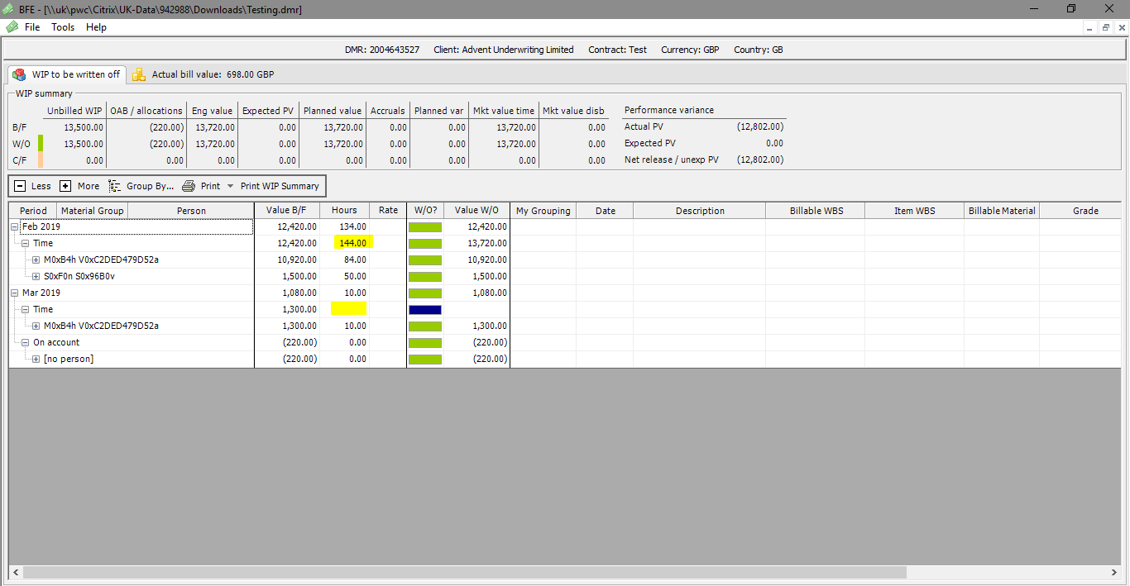Viewport: 1130px width, 586px height.
Task: Open the File menu
Action: point(32,27)
